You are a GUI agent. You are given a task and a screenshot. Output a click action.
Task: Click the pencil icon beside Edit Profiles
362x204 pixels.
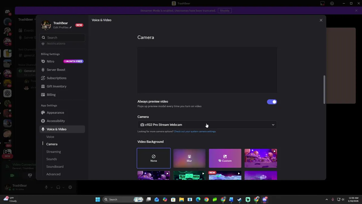click(71, 27)
